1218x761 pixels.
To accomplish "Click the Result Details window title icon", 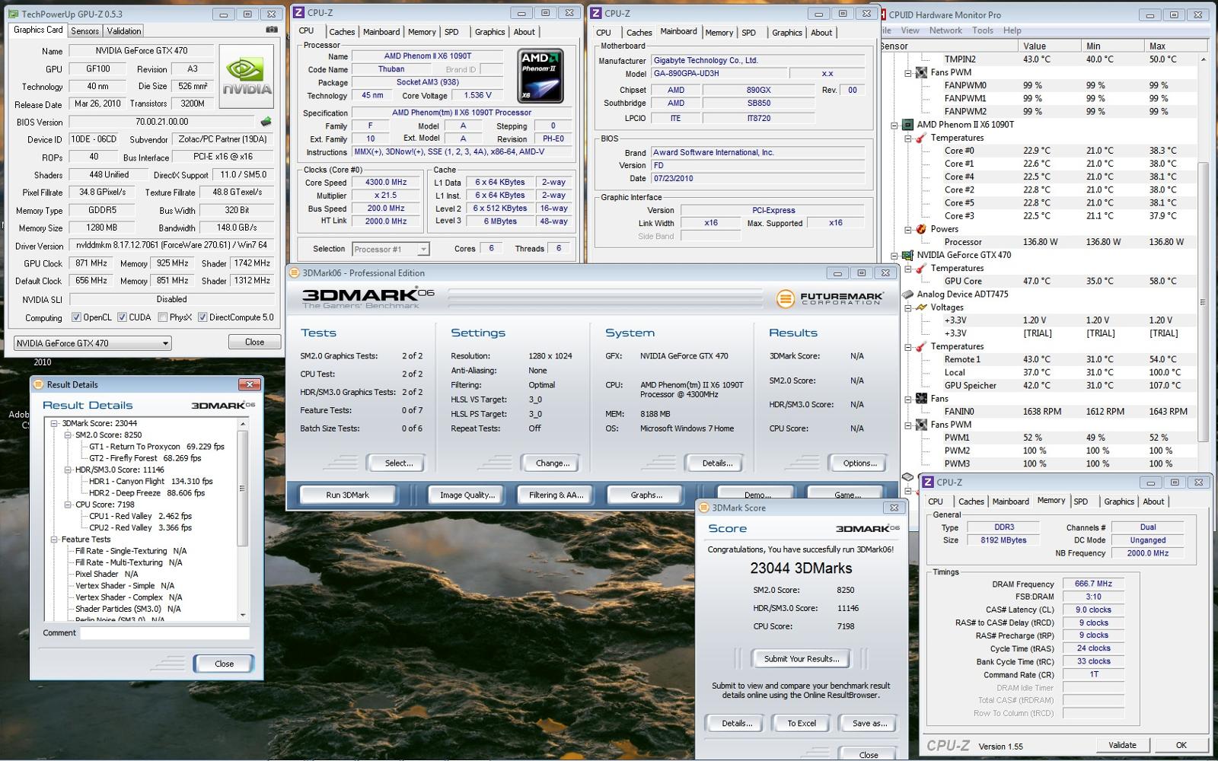I will 38,384.
